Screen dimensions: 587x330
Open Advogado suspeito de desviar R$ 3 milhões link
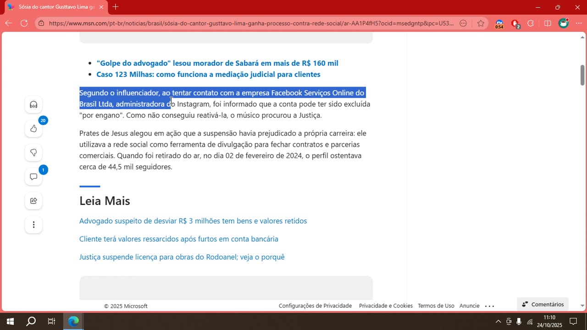pos(193,221)
